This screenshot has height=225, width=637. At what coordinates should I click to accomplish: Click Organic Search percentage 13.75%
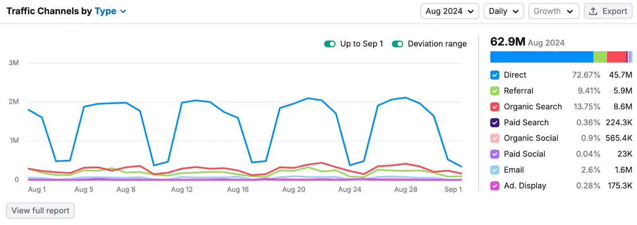click(587, 107)
